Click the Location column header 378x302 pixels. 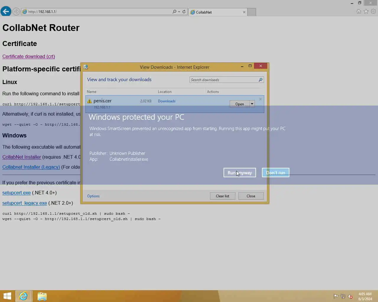164,92
